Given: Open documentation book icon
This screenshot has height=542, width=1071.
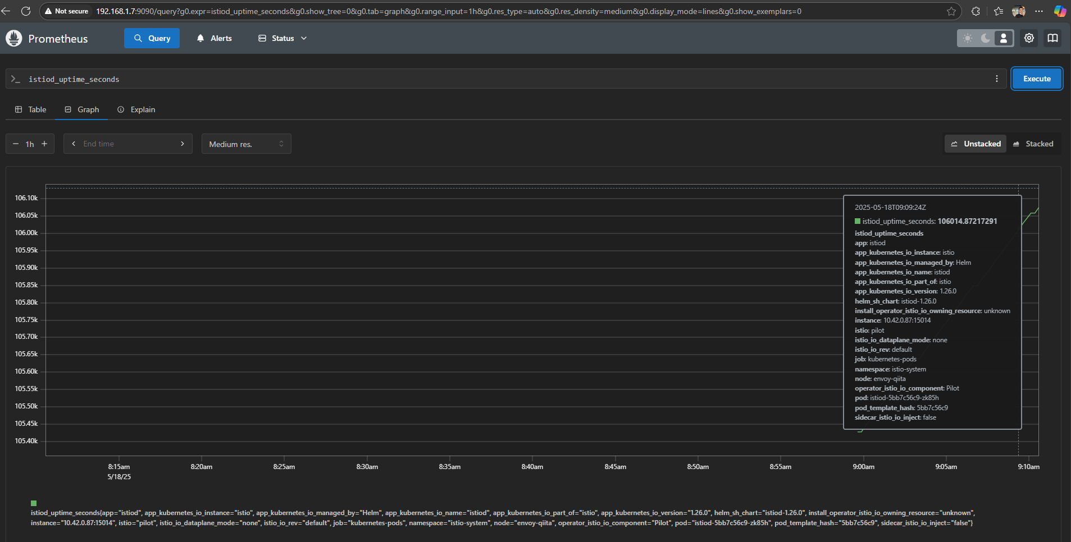Looking at the screenshot, I should 1052,38.
